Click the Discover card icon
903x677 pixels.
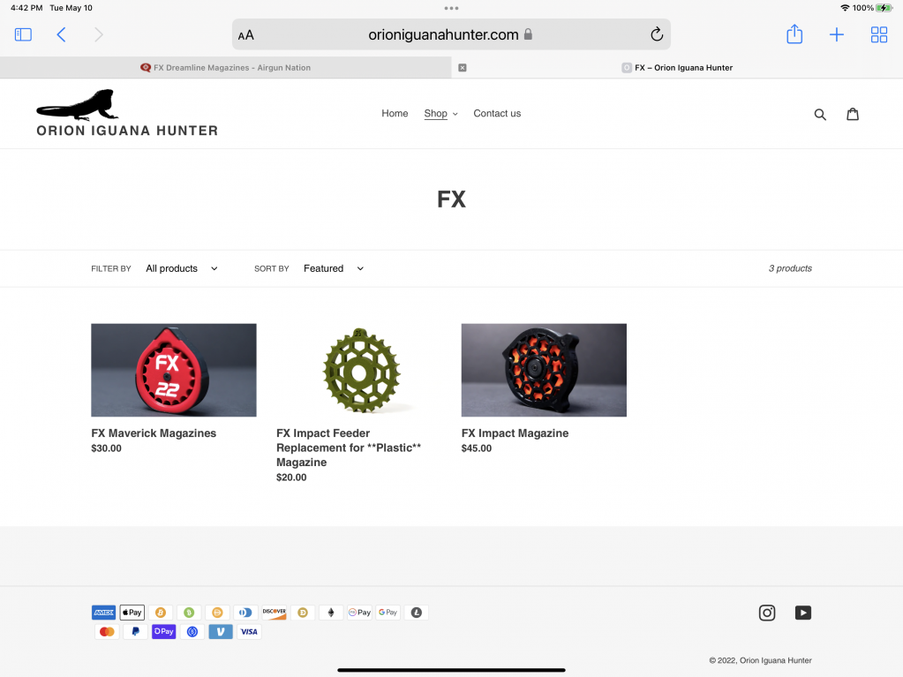[x=275, y=613]
